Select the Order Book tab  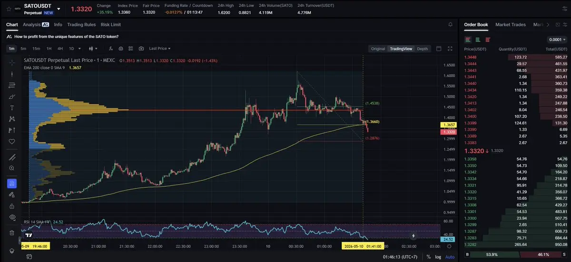[476, 24]
